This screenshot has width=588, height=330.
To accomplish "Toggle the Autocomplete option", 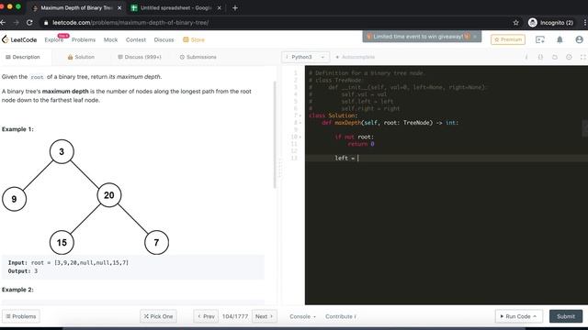I will click(x=355, y=57).
